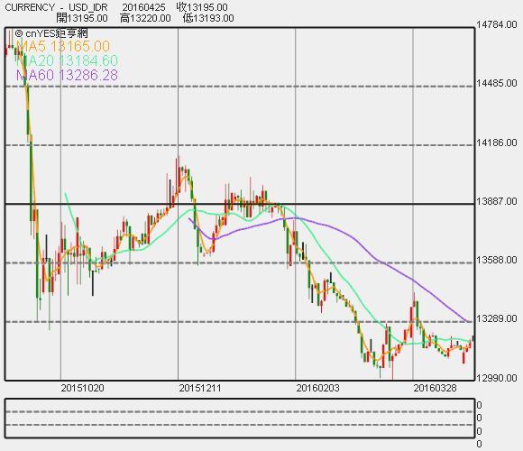Click the empty indicator panel below chart
Viewport: 523px width, 451px height.
pyautogui.click(x=240, y=419)
